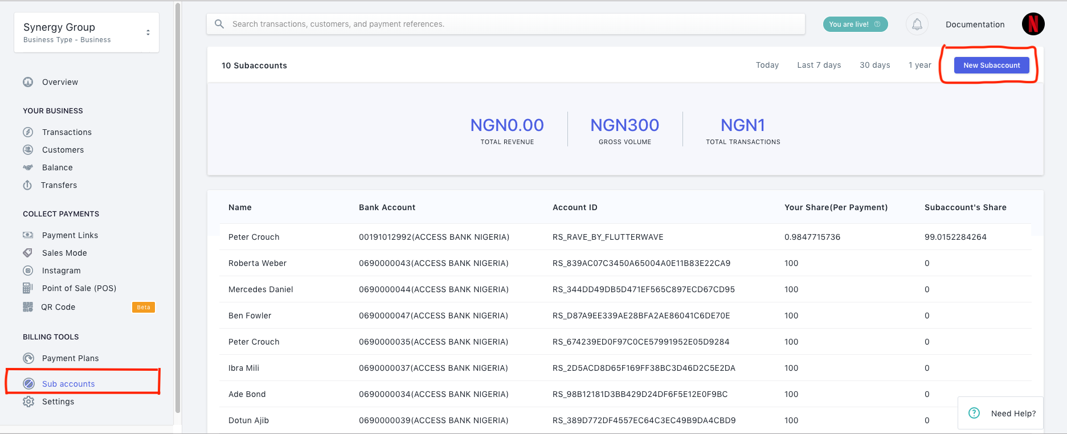1067x434 pixels.
Task: Click Ben Fowler subaccount name
Action: [250, 316]
